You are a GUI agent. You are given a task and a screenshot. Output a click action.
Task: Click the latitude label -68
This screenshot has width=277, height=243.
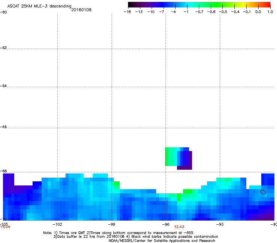(x=3, y=171)
